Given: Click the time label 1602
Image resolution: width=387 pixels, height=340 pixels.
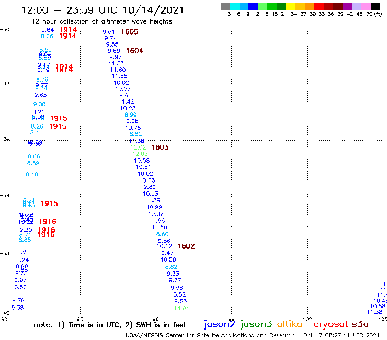Looking at the screenshot, I should click(x=186, y=246).
